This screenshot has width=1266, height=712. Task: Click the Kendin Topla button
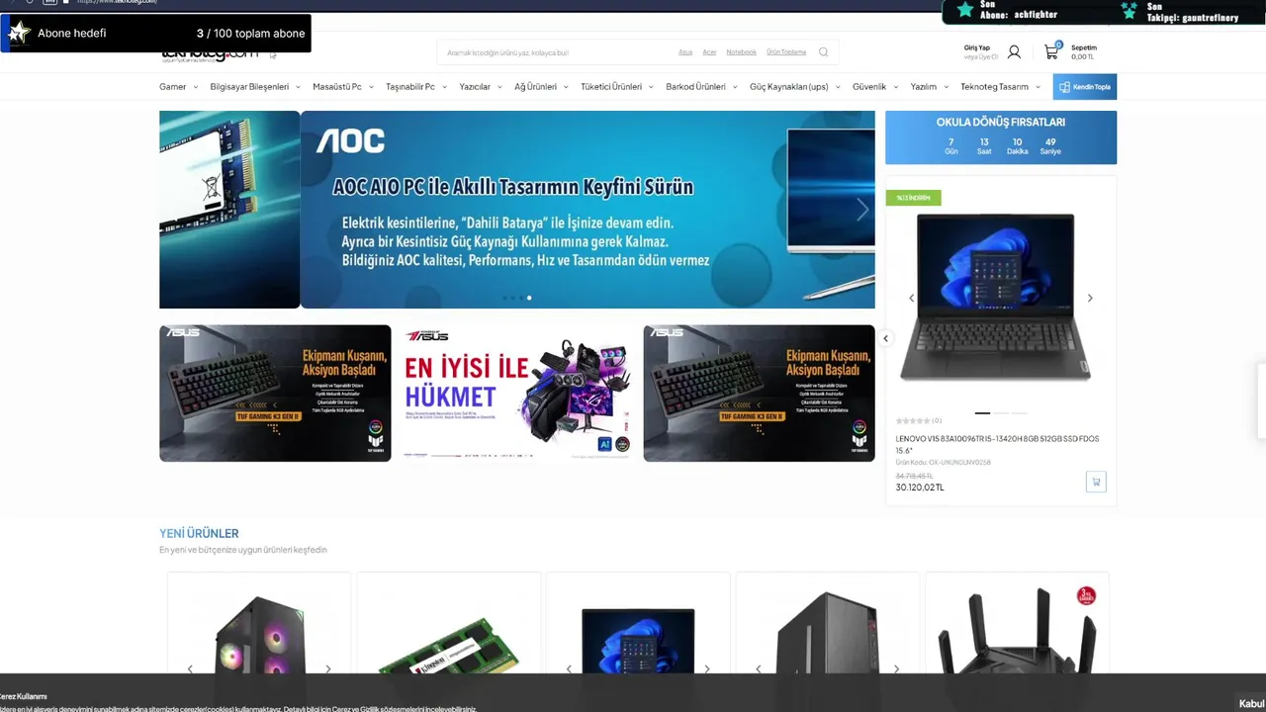[1085, 87]
